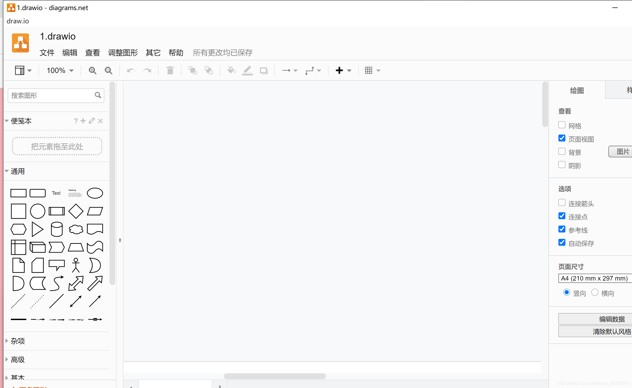Image resolution: width=632 pixels, height=388 pixels.
Task: Click the 图片 background image button
Action: pyautogui.click(x=621, y=152)
